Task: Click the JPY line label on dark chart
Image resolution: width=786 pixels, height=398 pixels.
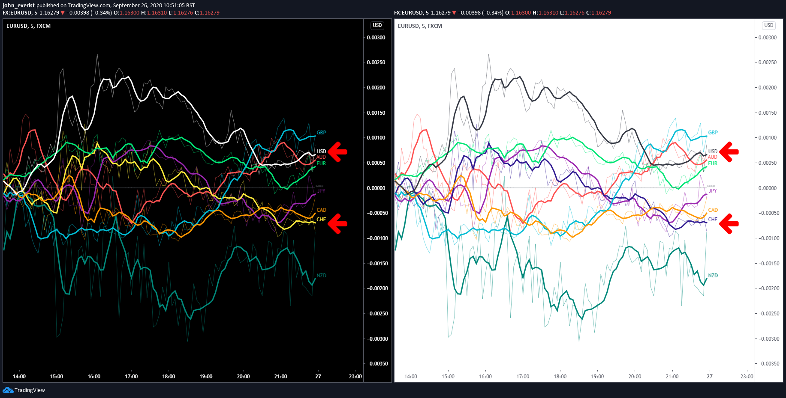Action: coord(321,191)
